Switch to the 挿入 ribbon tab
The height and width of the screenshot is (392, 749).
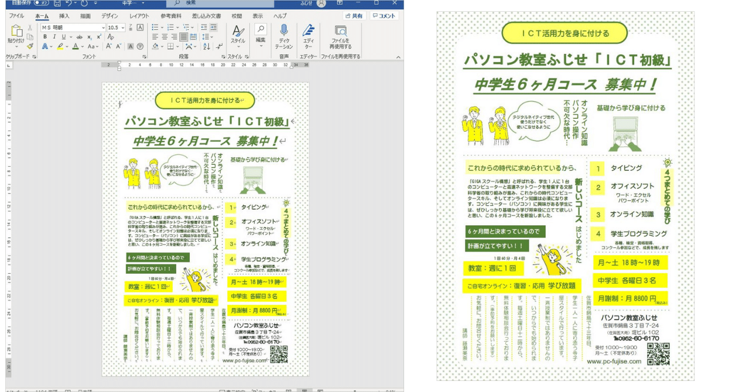pos(64,16)
